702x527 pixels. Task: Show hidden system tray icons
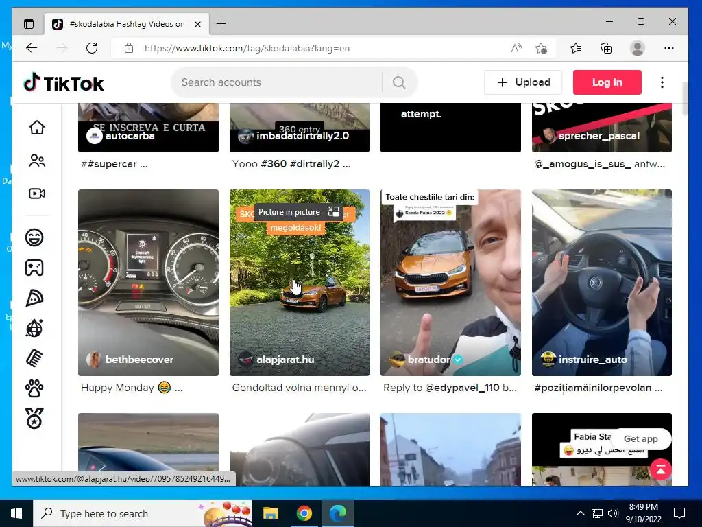pos(580,513)
